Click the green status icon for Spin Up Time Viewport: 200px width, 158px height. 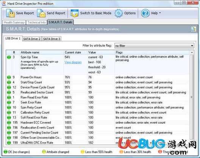point(9,57)
